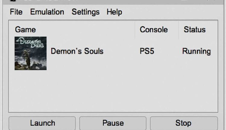The width and height of the screenshot is (226, 130).
Task: Click the PS5 console cell
Action: [x=147, y=51]
